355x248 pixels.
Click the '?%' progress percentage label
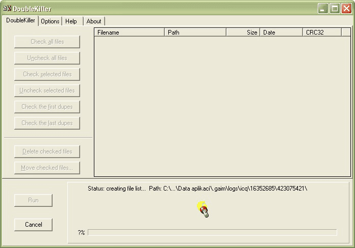click(81, 232)
